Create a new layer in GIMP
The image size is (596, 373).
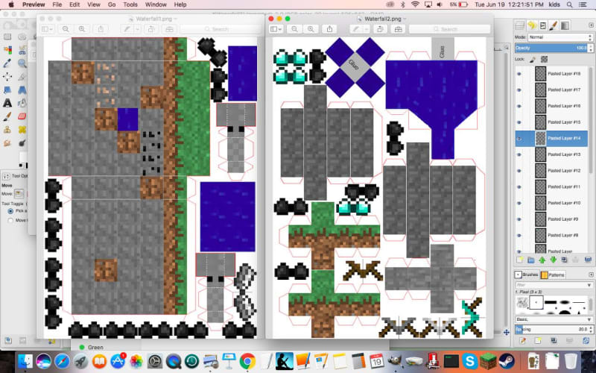(x=519, y=260)
